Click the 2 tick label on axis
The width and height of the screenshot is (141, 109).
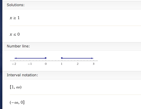[x=78, y=64]
